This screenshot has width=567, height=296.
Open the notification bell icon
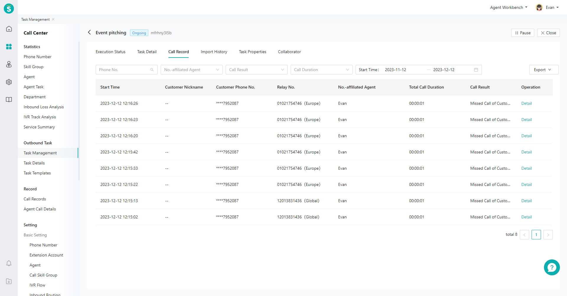tap(9, 263)
